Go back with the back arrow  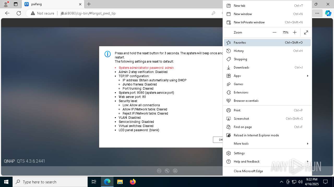coord(7,13)
